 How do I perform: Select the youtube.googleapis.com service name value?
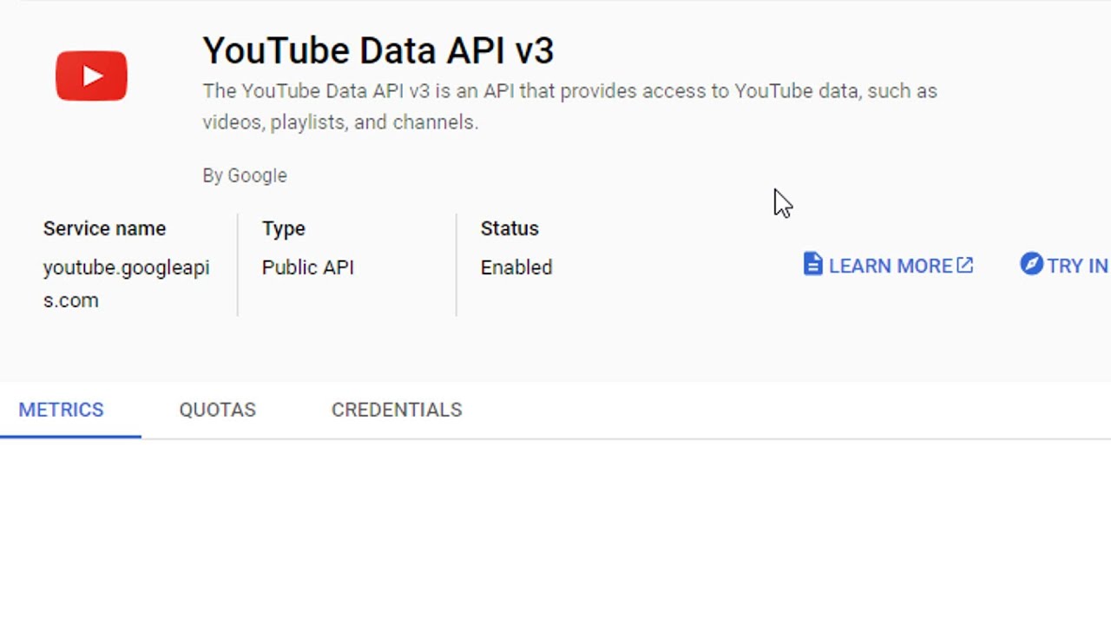(126, 283)
